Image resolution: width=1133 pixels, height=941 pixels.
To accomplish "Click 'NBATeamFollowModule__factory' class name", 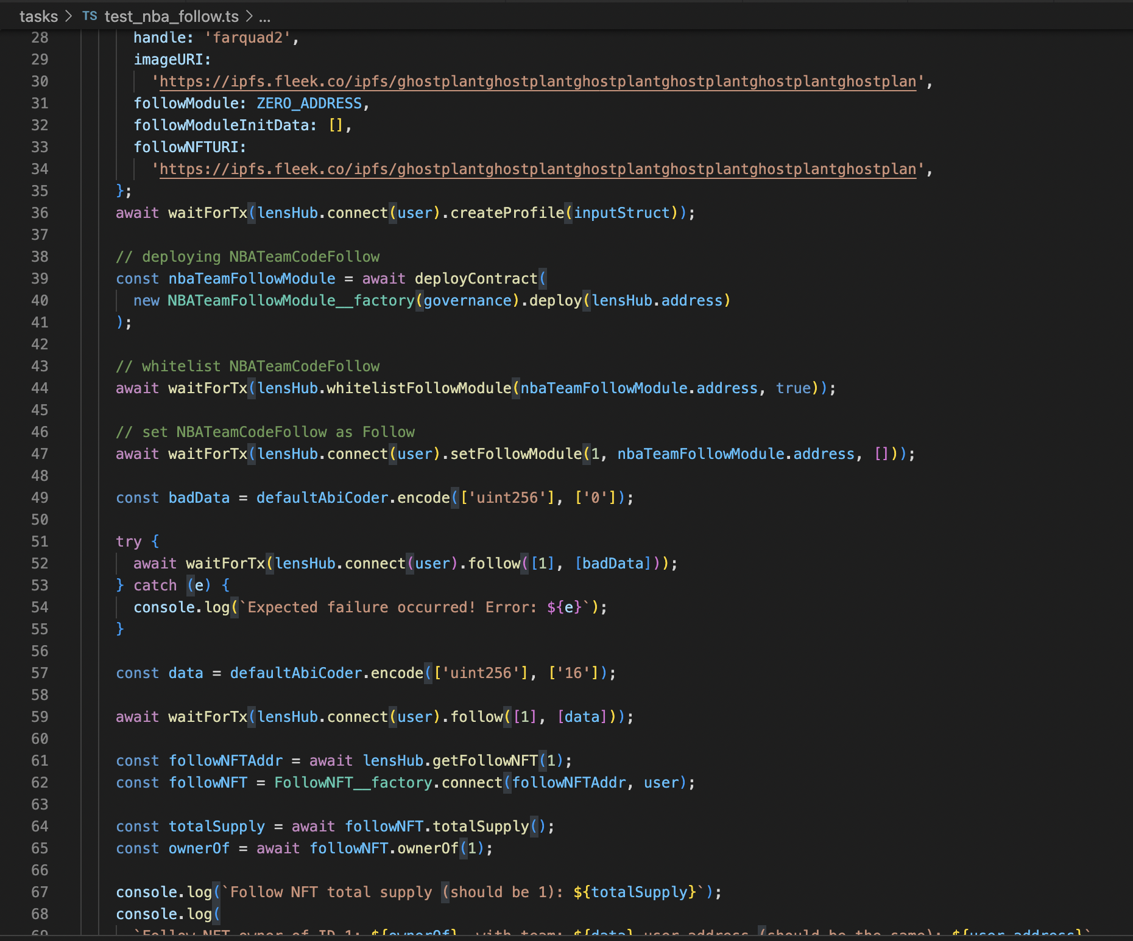I will point(291,301).
